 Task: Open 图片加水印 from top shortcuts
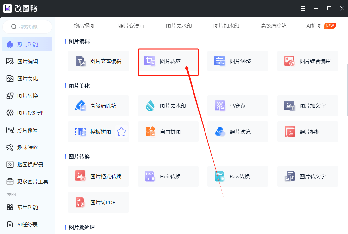tap(226, 26)
